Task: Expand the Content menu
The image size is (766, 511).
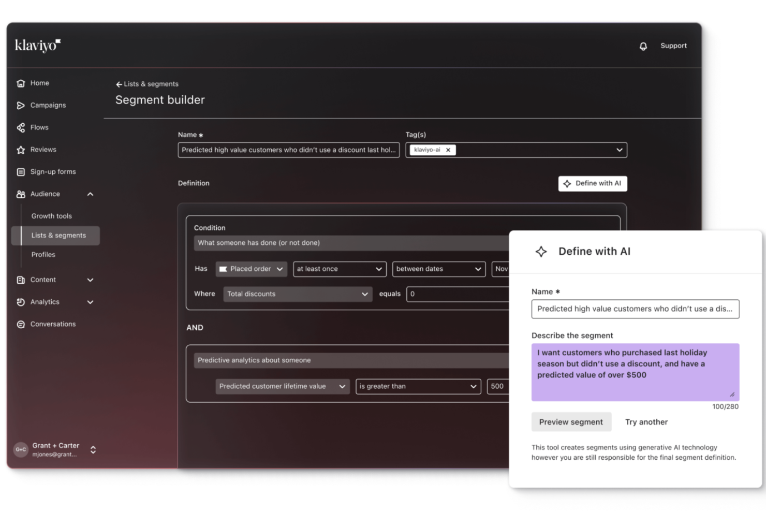Action: (x=91, y=280)
